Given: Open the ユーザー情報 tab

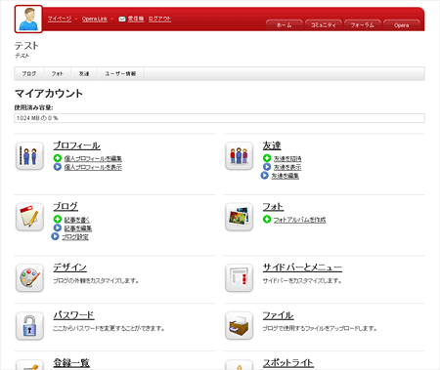Looking at the screenshot, I should pos(120,74).
